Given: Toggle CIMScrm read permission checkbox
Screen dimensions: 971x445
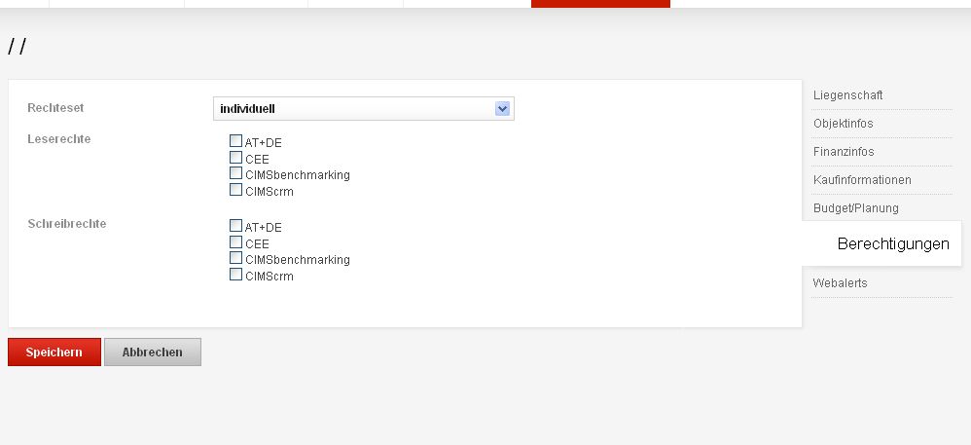Looking at the screenshot, I should [235, 190].
